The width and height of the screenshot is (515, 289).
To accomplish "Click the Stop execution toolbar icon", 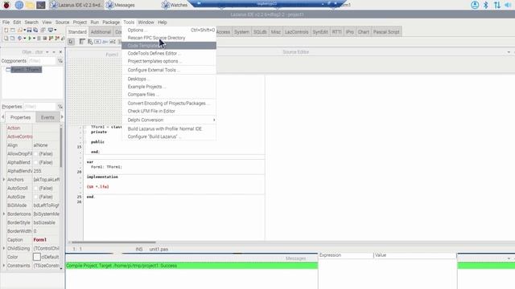I will [45, 39].
